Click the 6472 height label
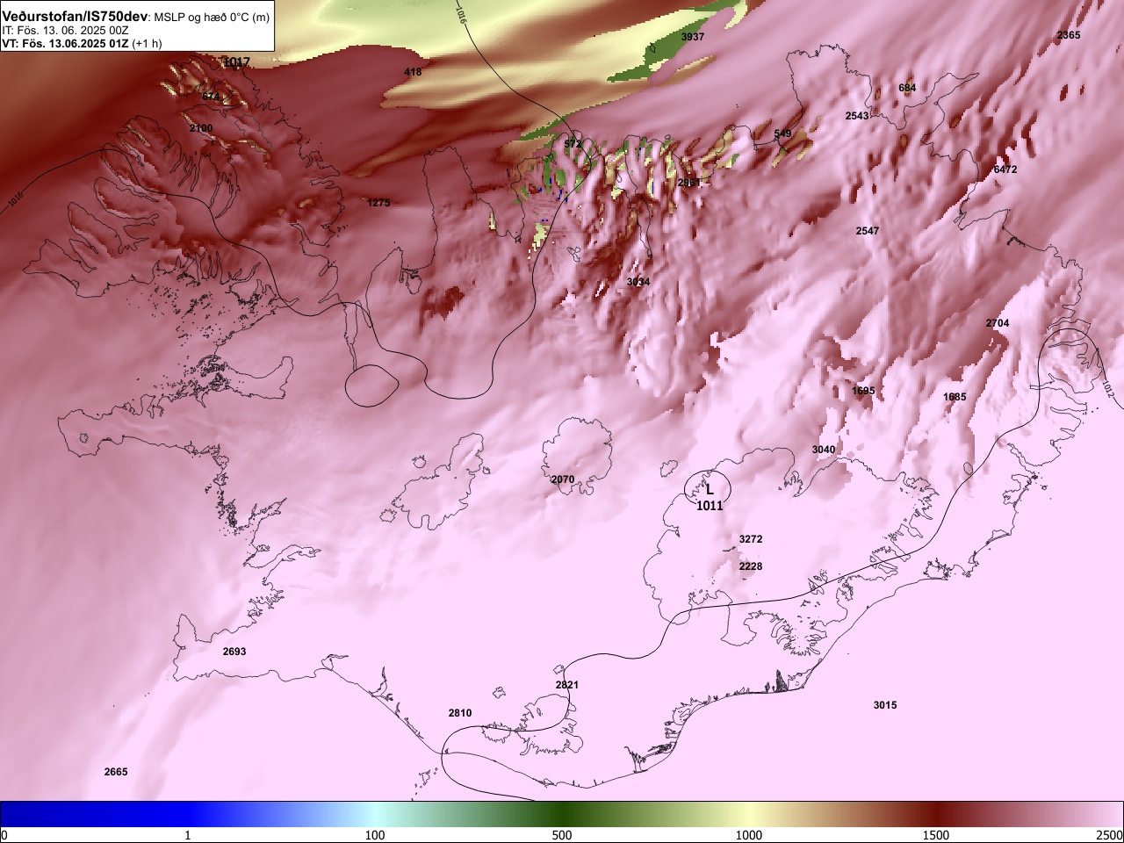This screenshot has height=843, width=1124. [1005, 169]
